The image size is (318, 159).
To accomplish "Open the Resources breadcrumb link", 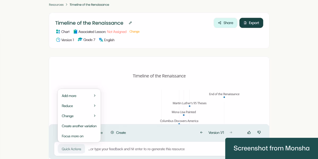I will 56,5.
